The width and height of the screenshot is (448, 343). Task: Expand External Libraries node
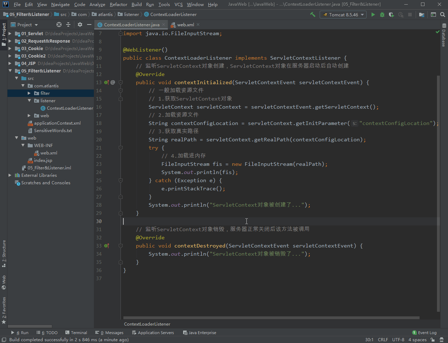pos(10,175)
